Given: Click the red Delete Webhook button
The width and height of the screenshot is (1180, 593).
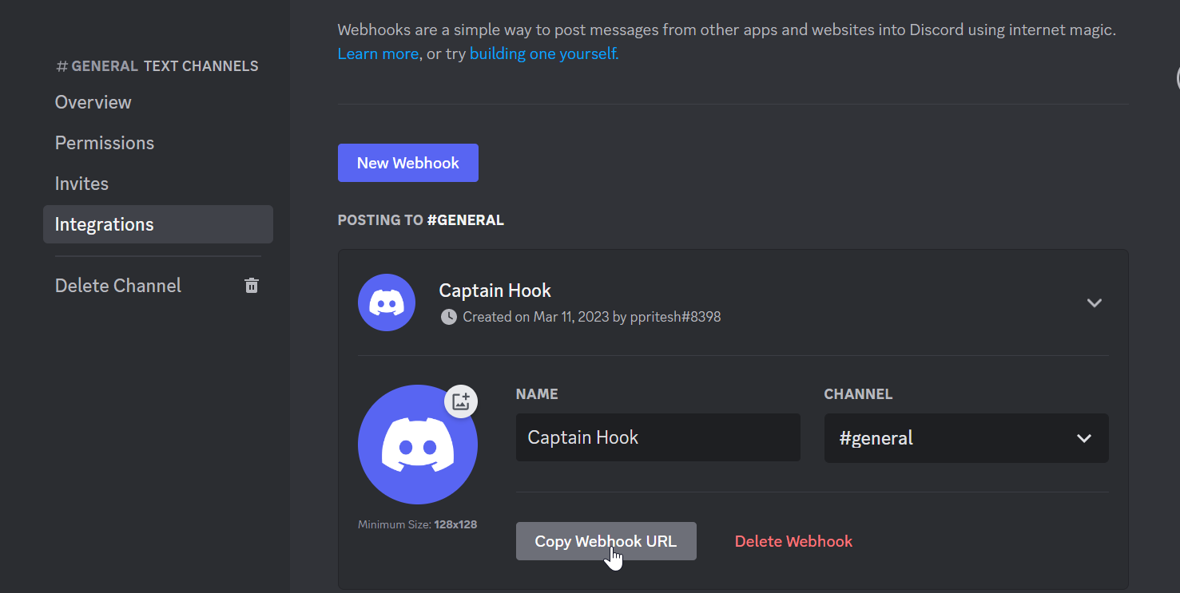Looking at the screenshot, I should tap(793, 541).
